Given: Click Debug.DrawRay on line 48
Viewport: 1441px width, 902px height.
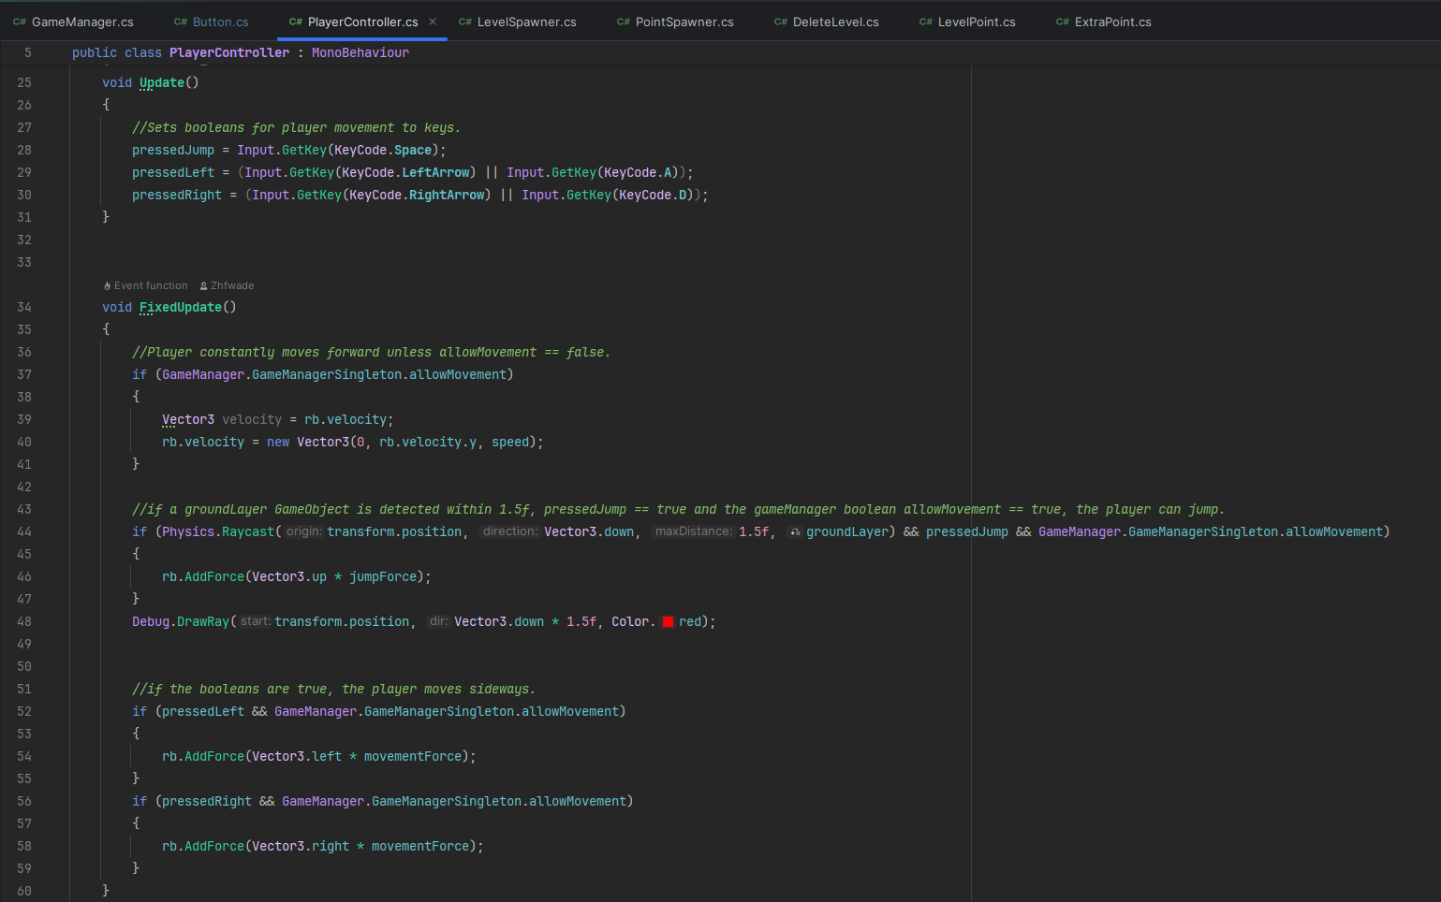Looking at the screenshot, I should [x=181, y=621].
